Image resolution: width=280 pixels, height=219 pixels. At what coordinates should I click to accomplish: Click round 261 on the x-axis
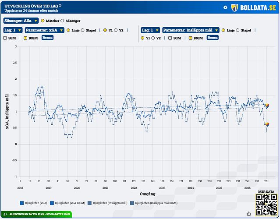tap(266, 181)
